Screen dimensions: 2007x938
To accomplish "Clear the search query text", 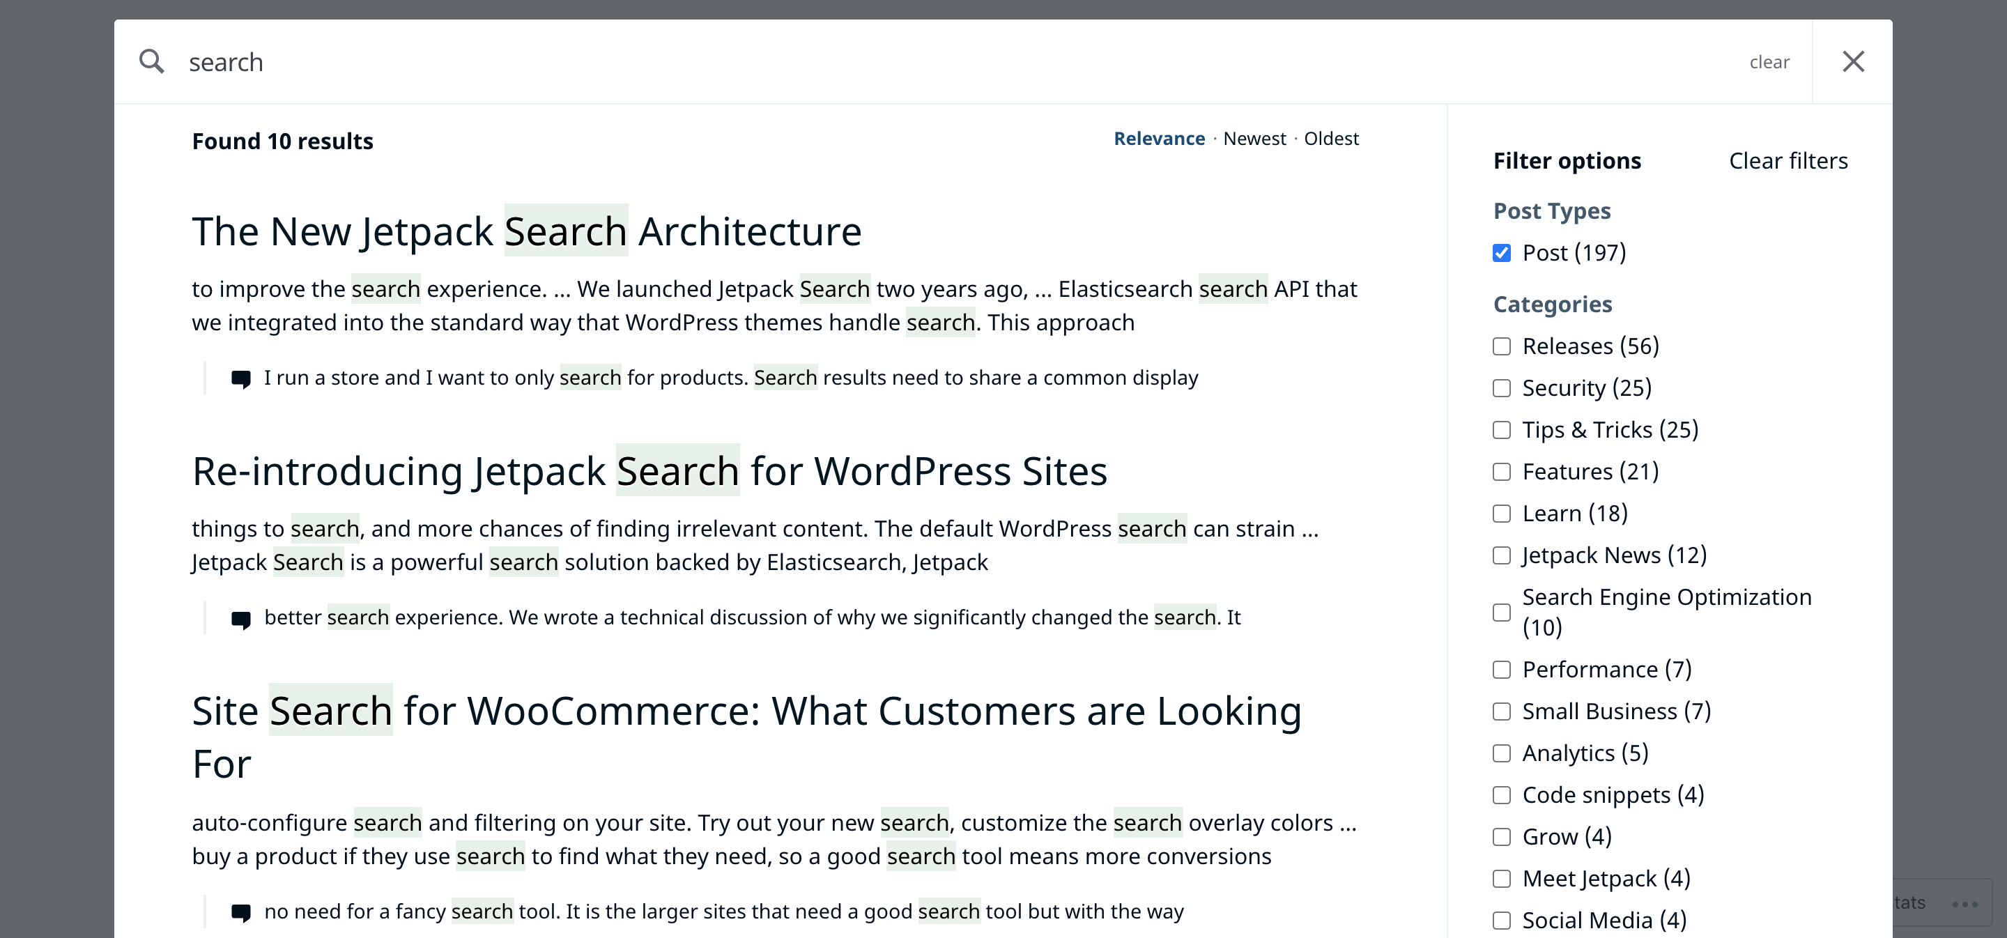I will click(x=1769, y=62).
